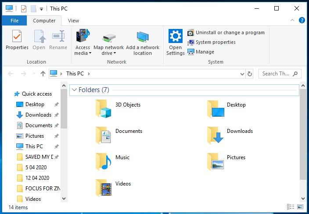
Task: Go back with the Back arrow
Action: point(11,74)
